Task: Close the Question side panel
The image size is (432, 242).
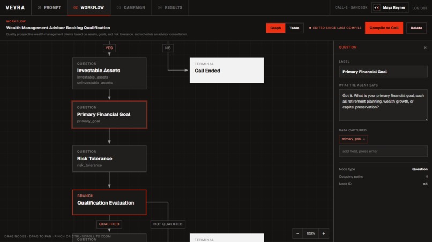Action: click(x=425, y=48)
